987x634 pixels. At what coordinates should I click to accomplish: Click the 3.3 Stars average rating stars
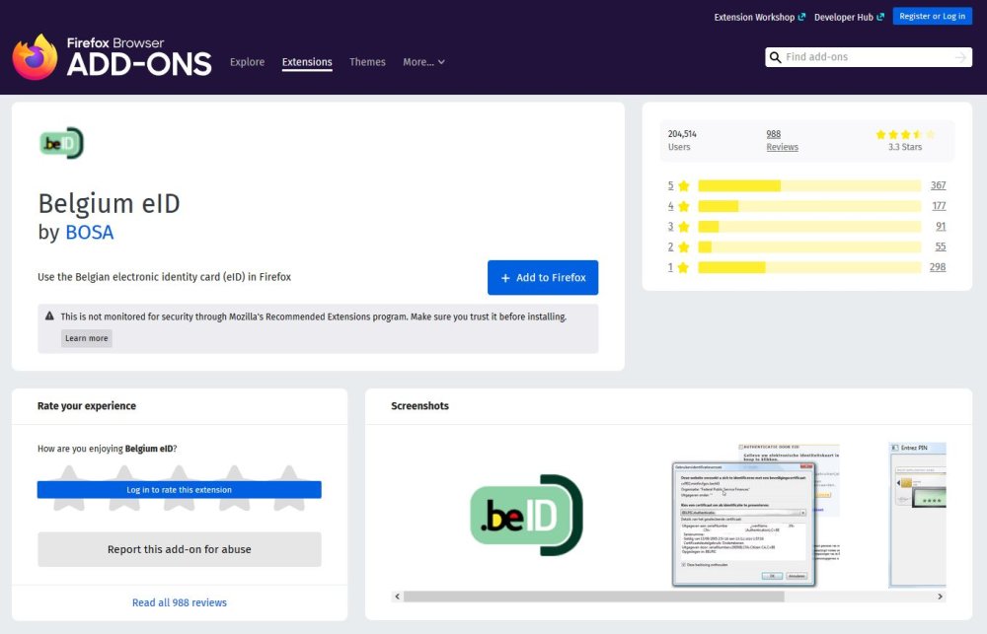[x=905, y=135]
